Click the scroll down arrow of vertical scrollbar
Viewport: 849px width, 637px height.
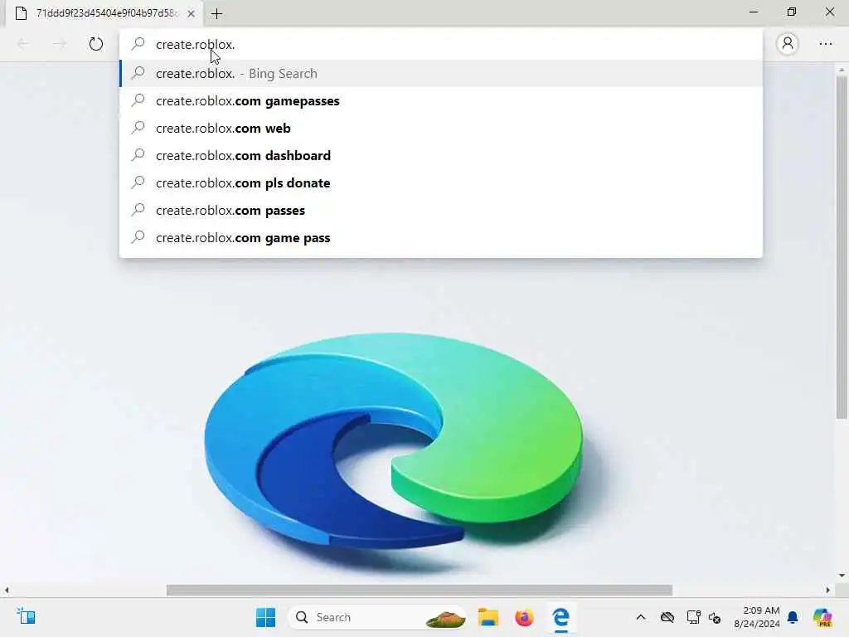(842, 576)
